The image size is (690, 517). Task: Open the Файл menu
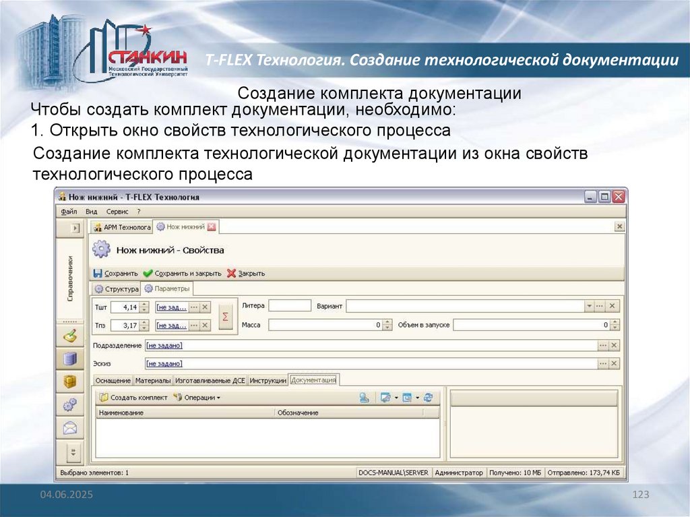69,212
